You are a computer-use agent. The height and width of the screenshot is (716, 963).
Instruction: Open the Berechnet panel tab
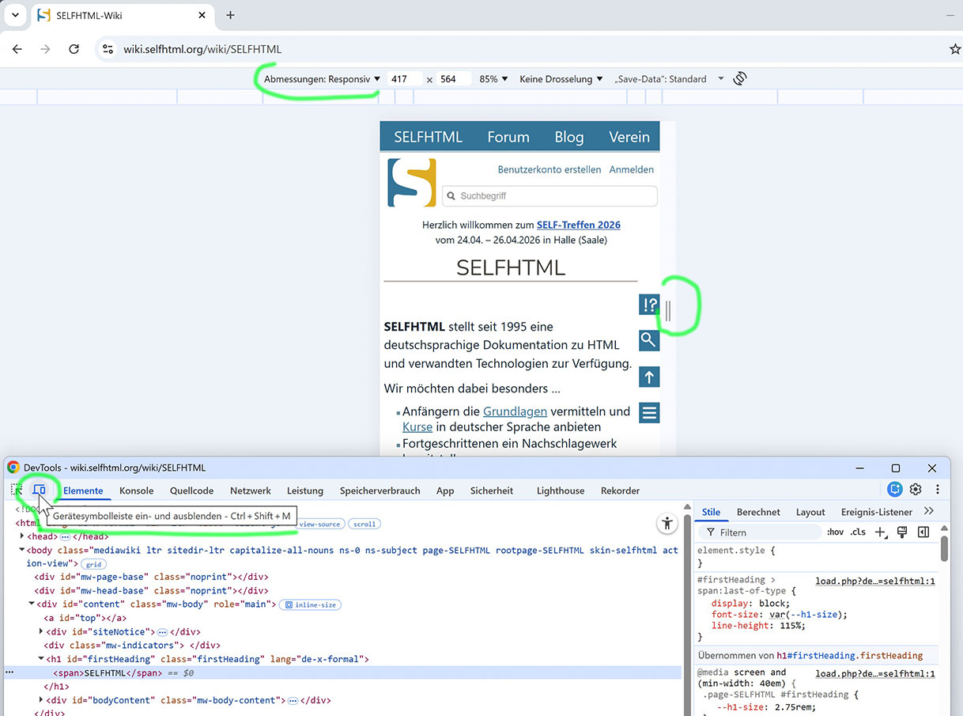click(x=758, y=512)
